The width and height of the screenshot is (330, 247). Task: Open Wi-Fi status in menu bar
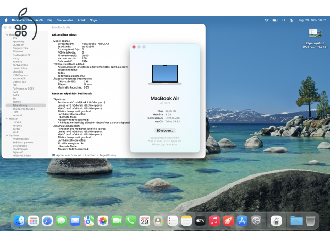266,20
